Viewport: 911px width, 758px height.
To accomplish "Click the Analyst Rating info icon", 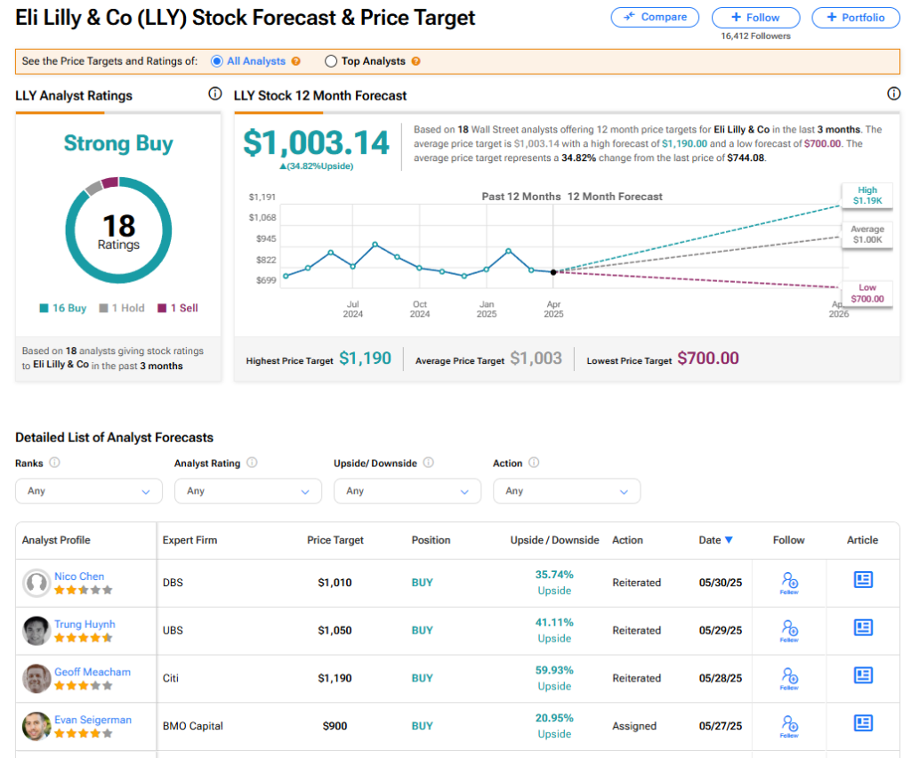I will click(252, 463).
